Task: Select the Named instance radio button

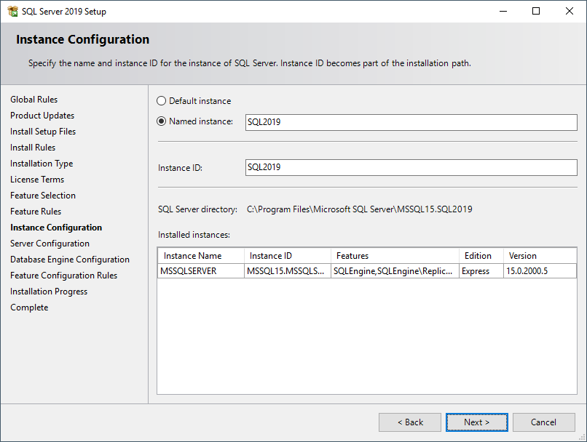Action: pos(161,121)
